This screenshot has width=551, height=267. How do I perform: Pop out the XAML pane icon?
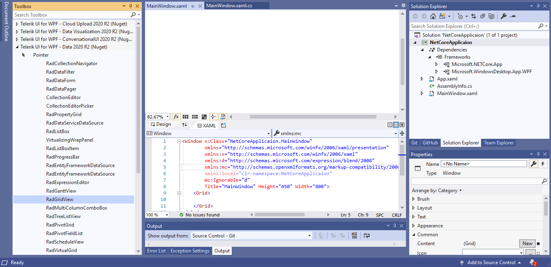[223, 125]
